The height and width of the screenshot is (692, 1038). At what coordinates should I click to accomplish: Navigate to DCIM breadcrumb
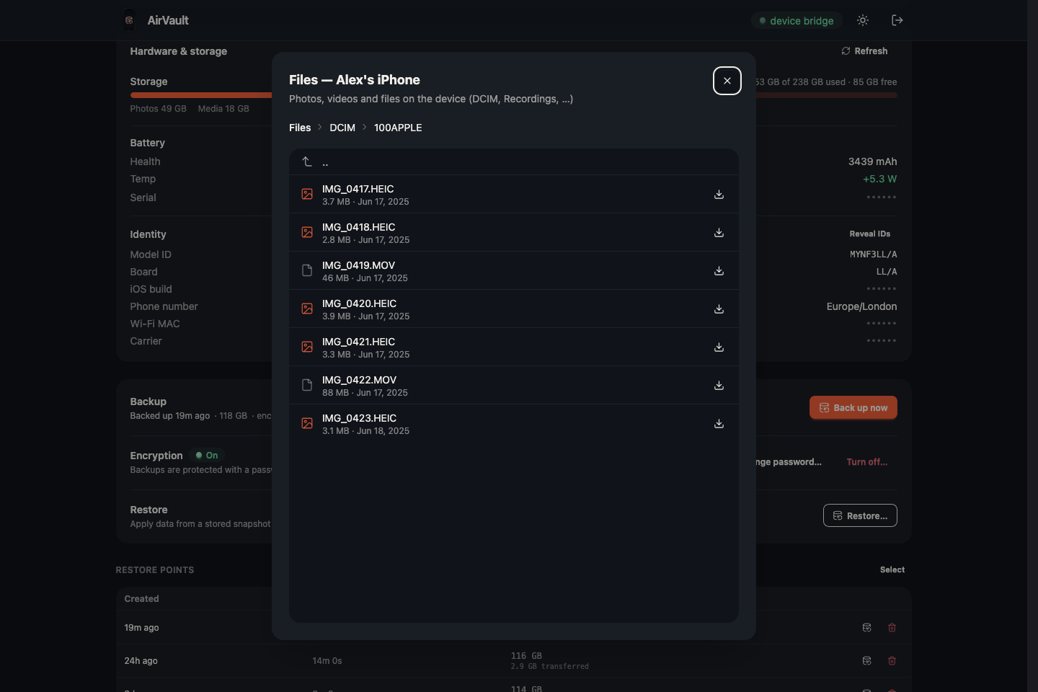pos(342,128)
